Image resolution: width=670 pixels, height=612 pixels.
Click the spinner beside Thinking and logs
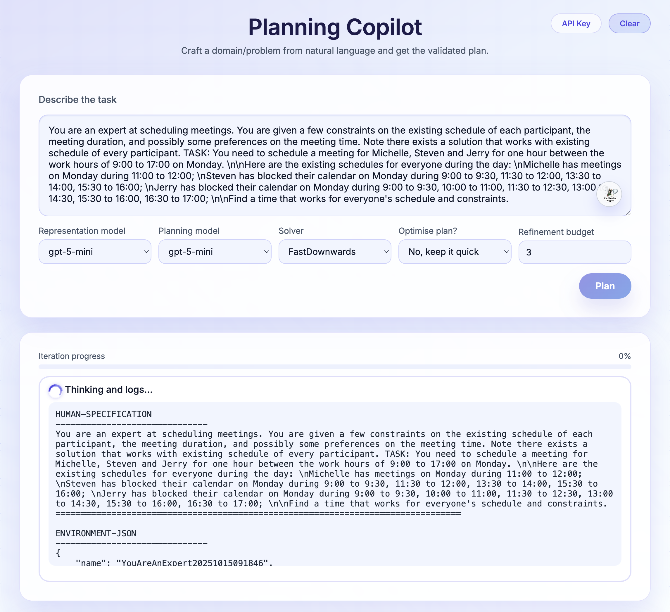point(55,390)
